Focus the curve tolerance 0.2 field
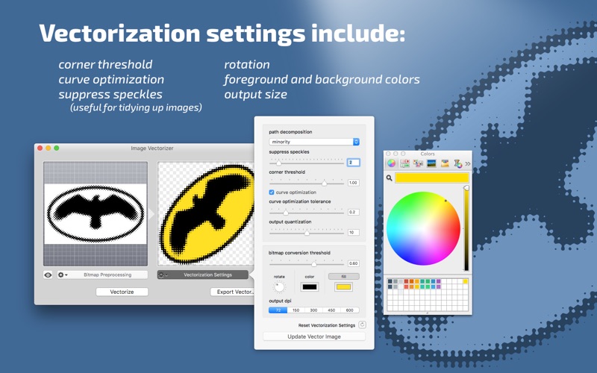Image resolution: width=597 pixels, height=373 pixels. point(353,212)
